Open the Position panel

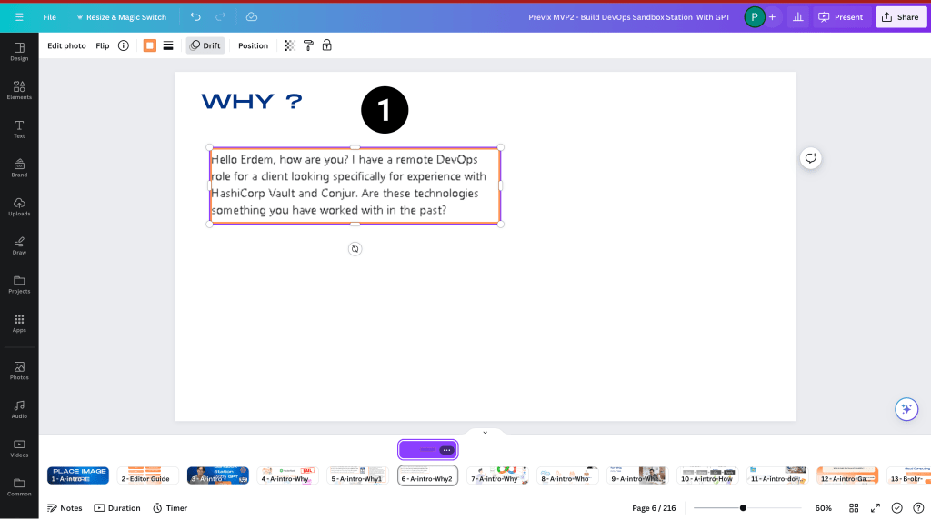[x=253, y=45]
